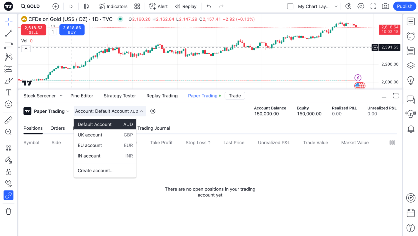Choose IN account INR
418x236 pixels.
[x=105, y=156]
